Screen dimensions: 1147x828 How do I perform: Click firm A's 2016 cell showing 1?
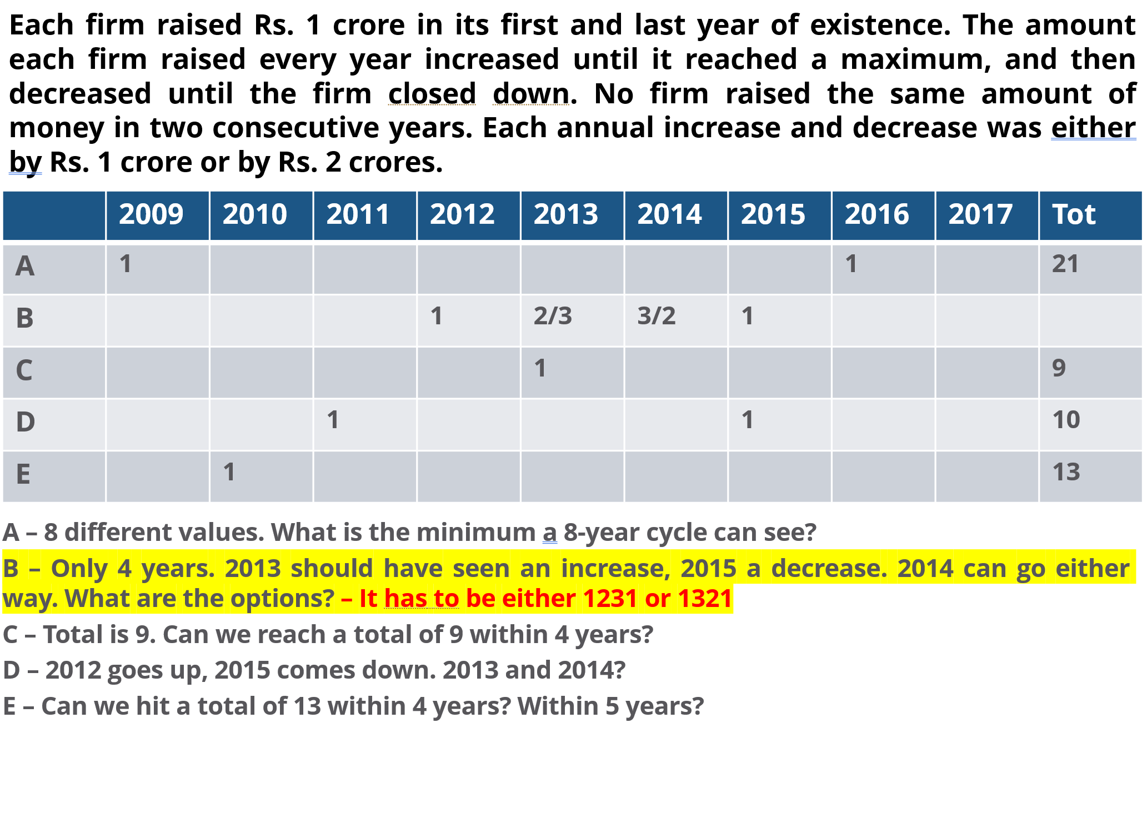pyautogui.click(x=884, y=269)
